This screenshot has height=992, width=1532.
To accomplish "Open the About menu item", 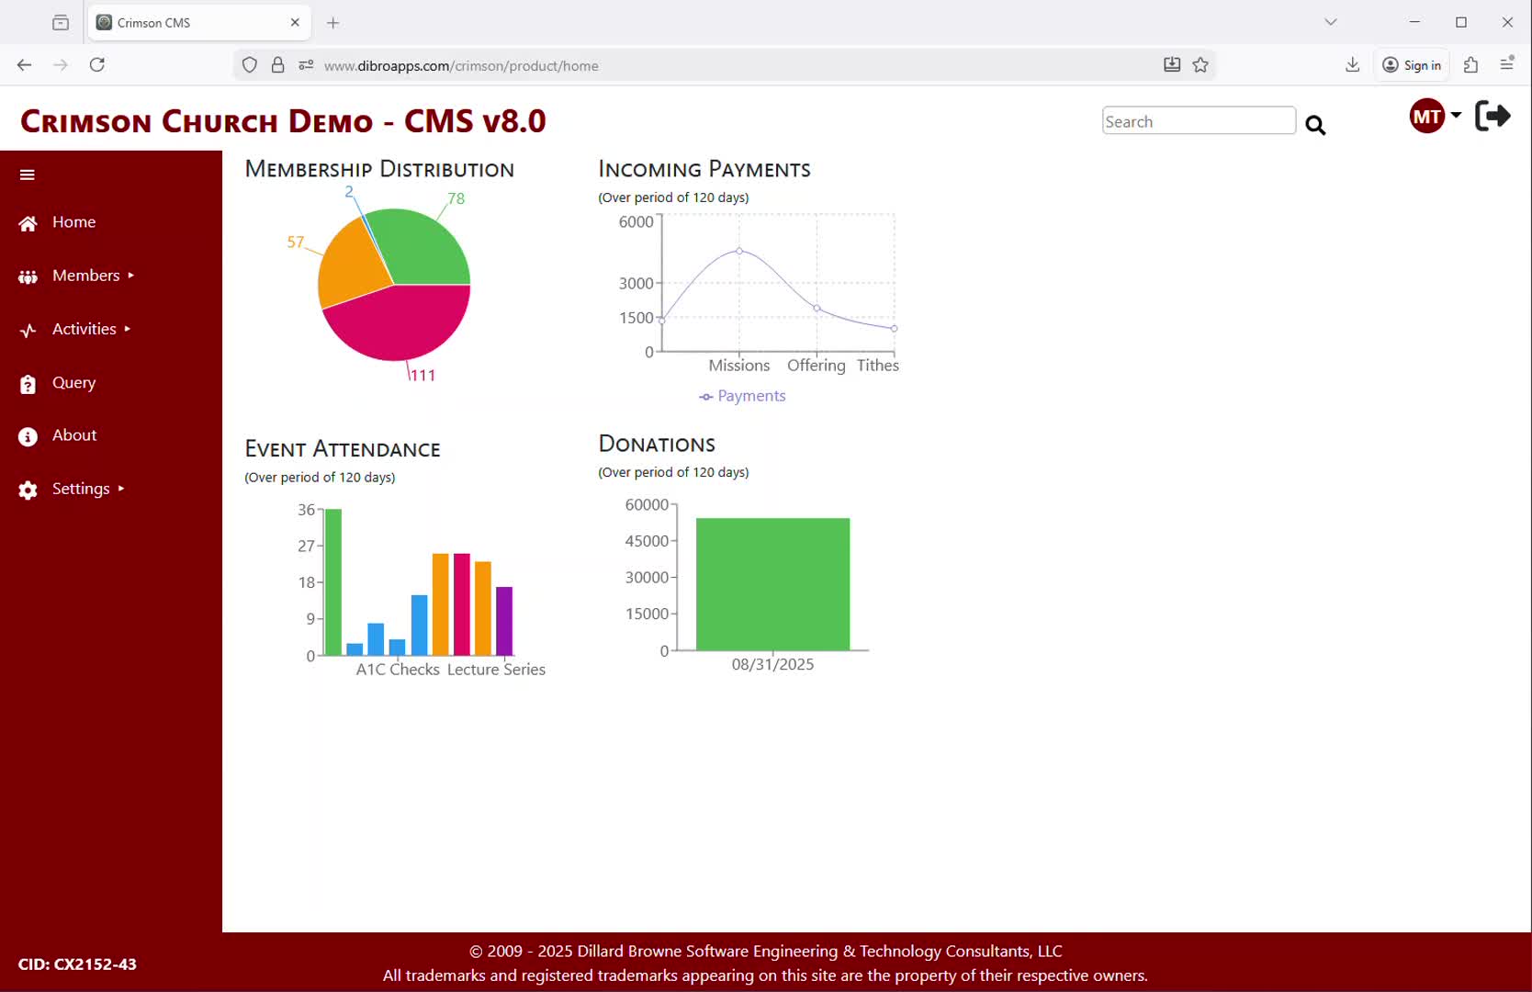I will coord(73,435).
